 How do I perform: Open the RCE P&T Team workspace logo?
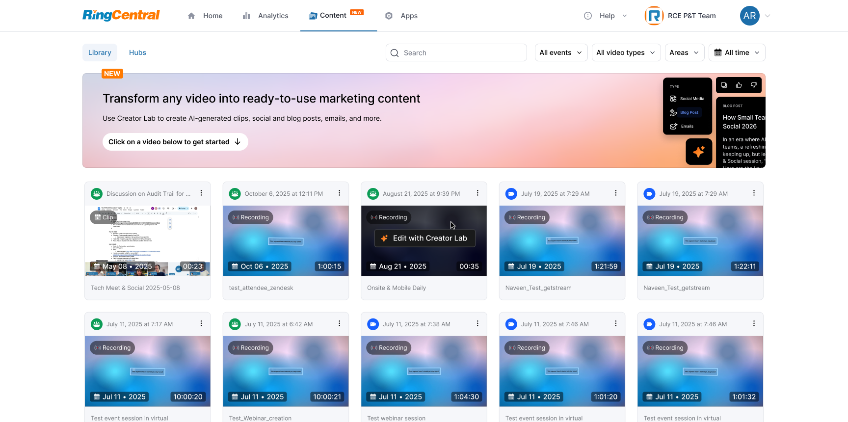[654, 16]
